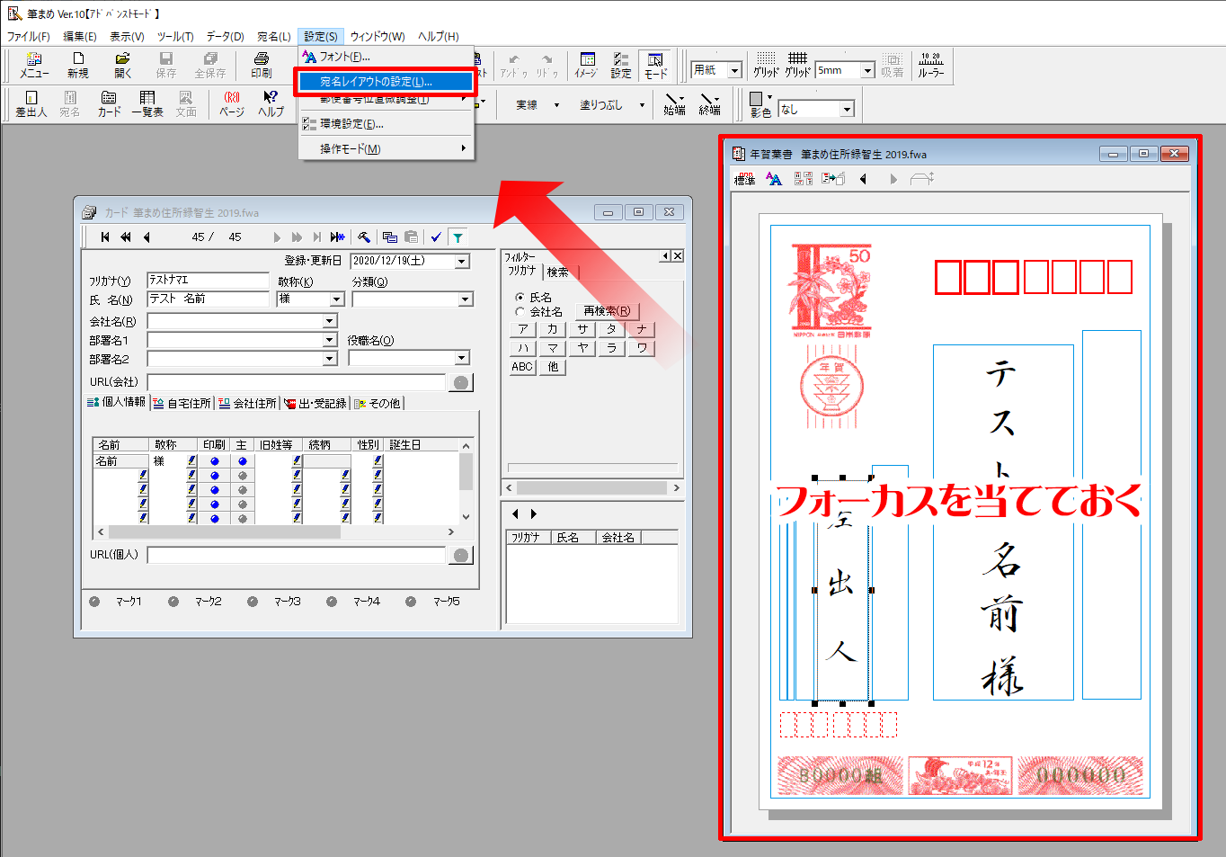The height and width of the screenshot is (857, 1226).
Task: Switch to 検索 filter tab
Action: 558,272
